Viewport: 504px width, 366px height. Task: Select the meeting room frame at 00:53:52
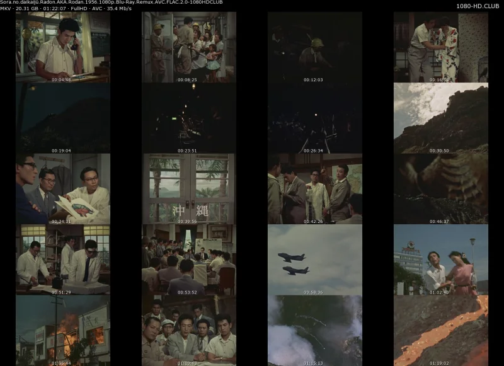click(x=189, y=260)
